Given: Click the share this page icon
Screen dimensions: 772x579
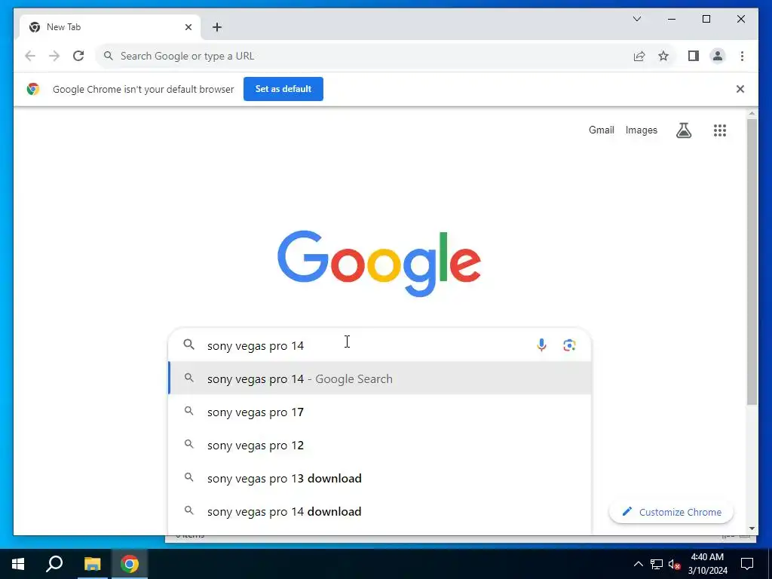Looking at the screenshot, I should click(639, 56).
